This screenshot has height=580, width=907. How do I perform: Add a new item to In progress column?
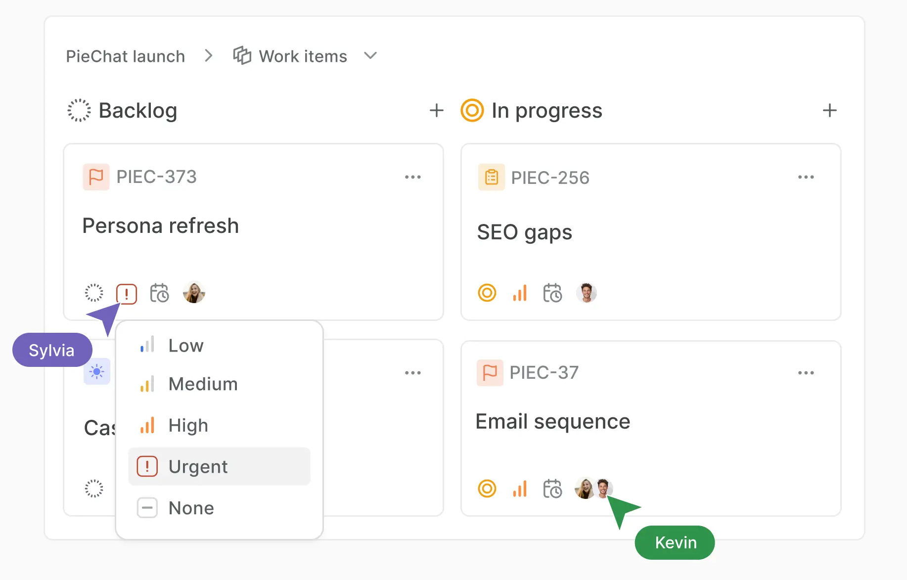point(829,110)
